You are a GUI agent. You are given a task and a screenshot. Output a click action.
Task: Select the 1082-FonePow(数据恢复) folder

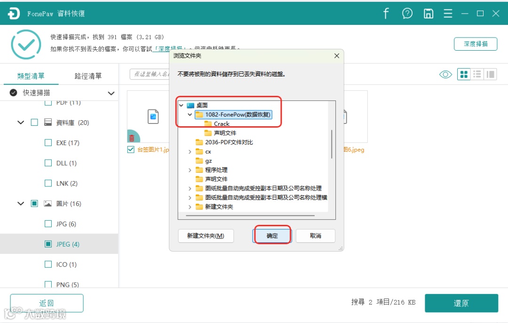tap(233, 115)
